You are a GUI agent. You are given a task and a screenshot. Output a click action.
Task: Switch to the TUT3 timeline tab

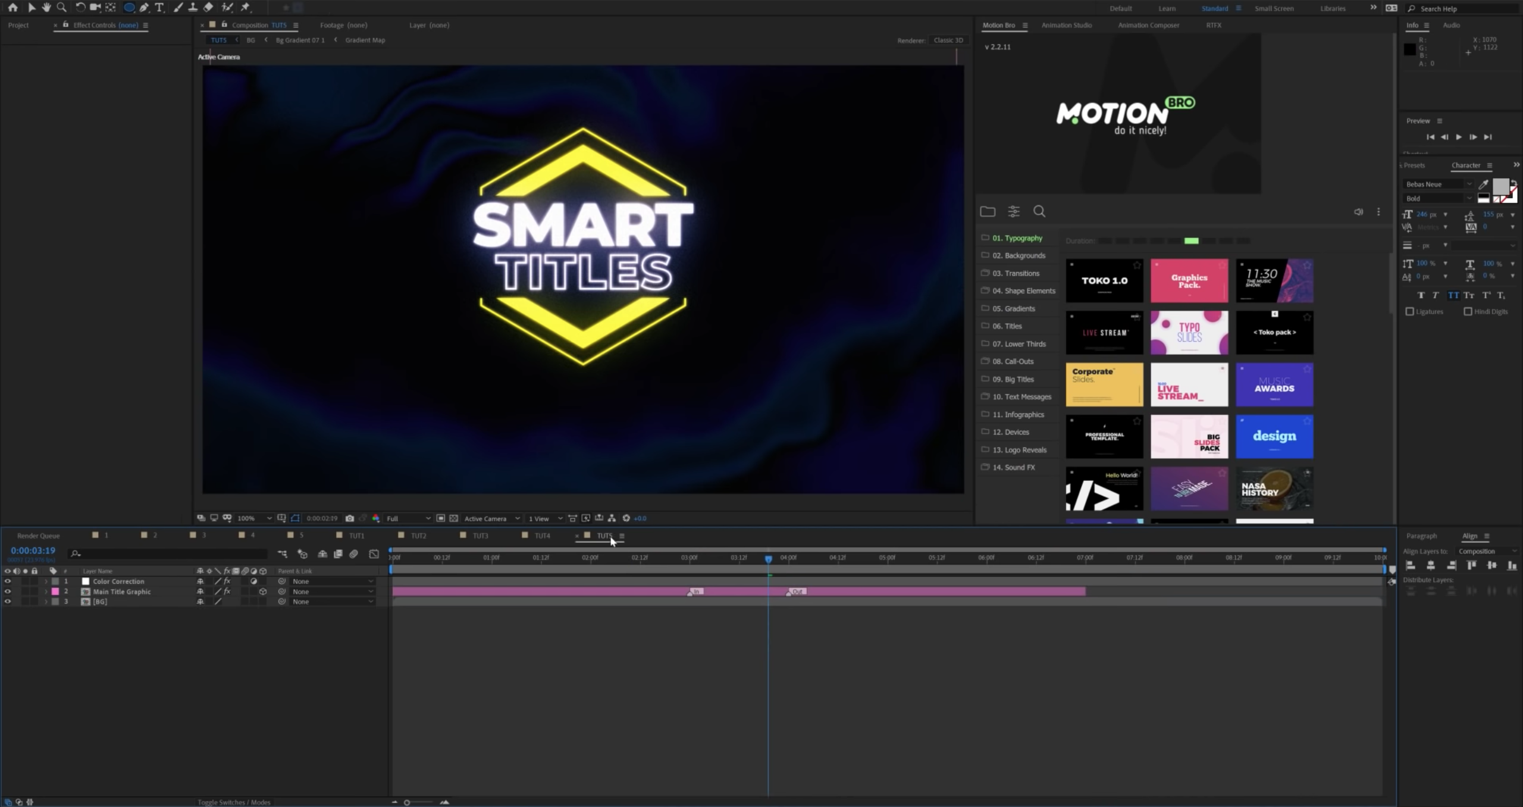pyautogui.click(x=480, y=536)
